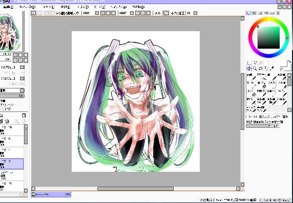Select the zoom magnifier tool

pyautogui.click(x=255, y=69)
